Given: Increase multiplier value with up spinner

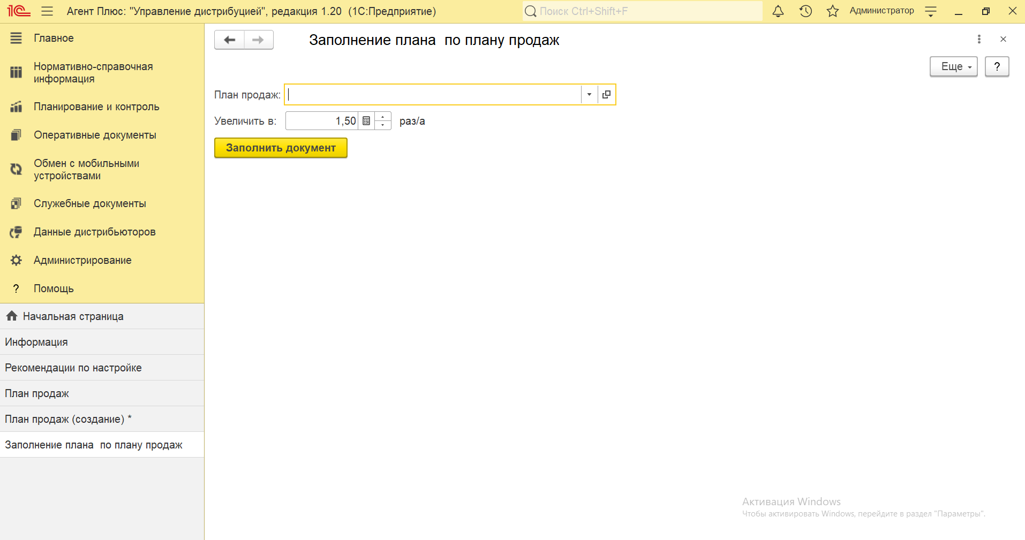Looking at the screenshot, I should click(383, 117).
